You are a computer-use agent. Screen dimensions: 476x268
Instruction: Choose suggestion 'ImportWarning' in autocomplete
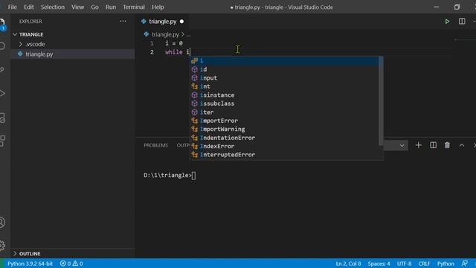pos(284,129)
